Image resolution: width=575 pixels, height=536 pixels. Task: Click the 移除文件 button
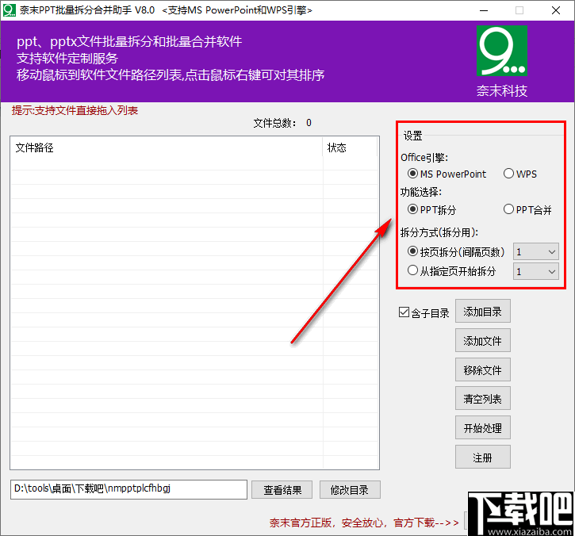point(482,370)
